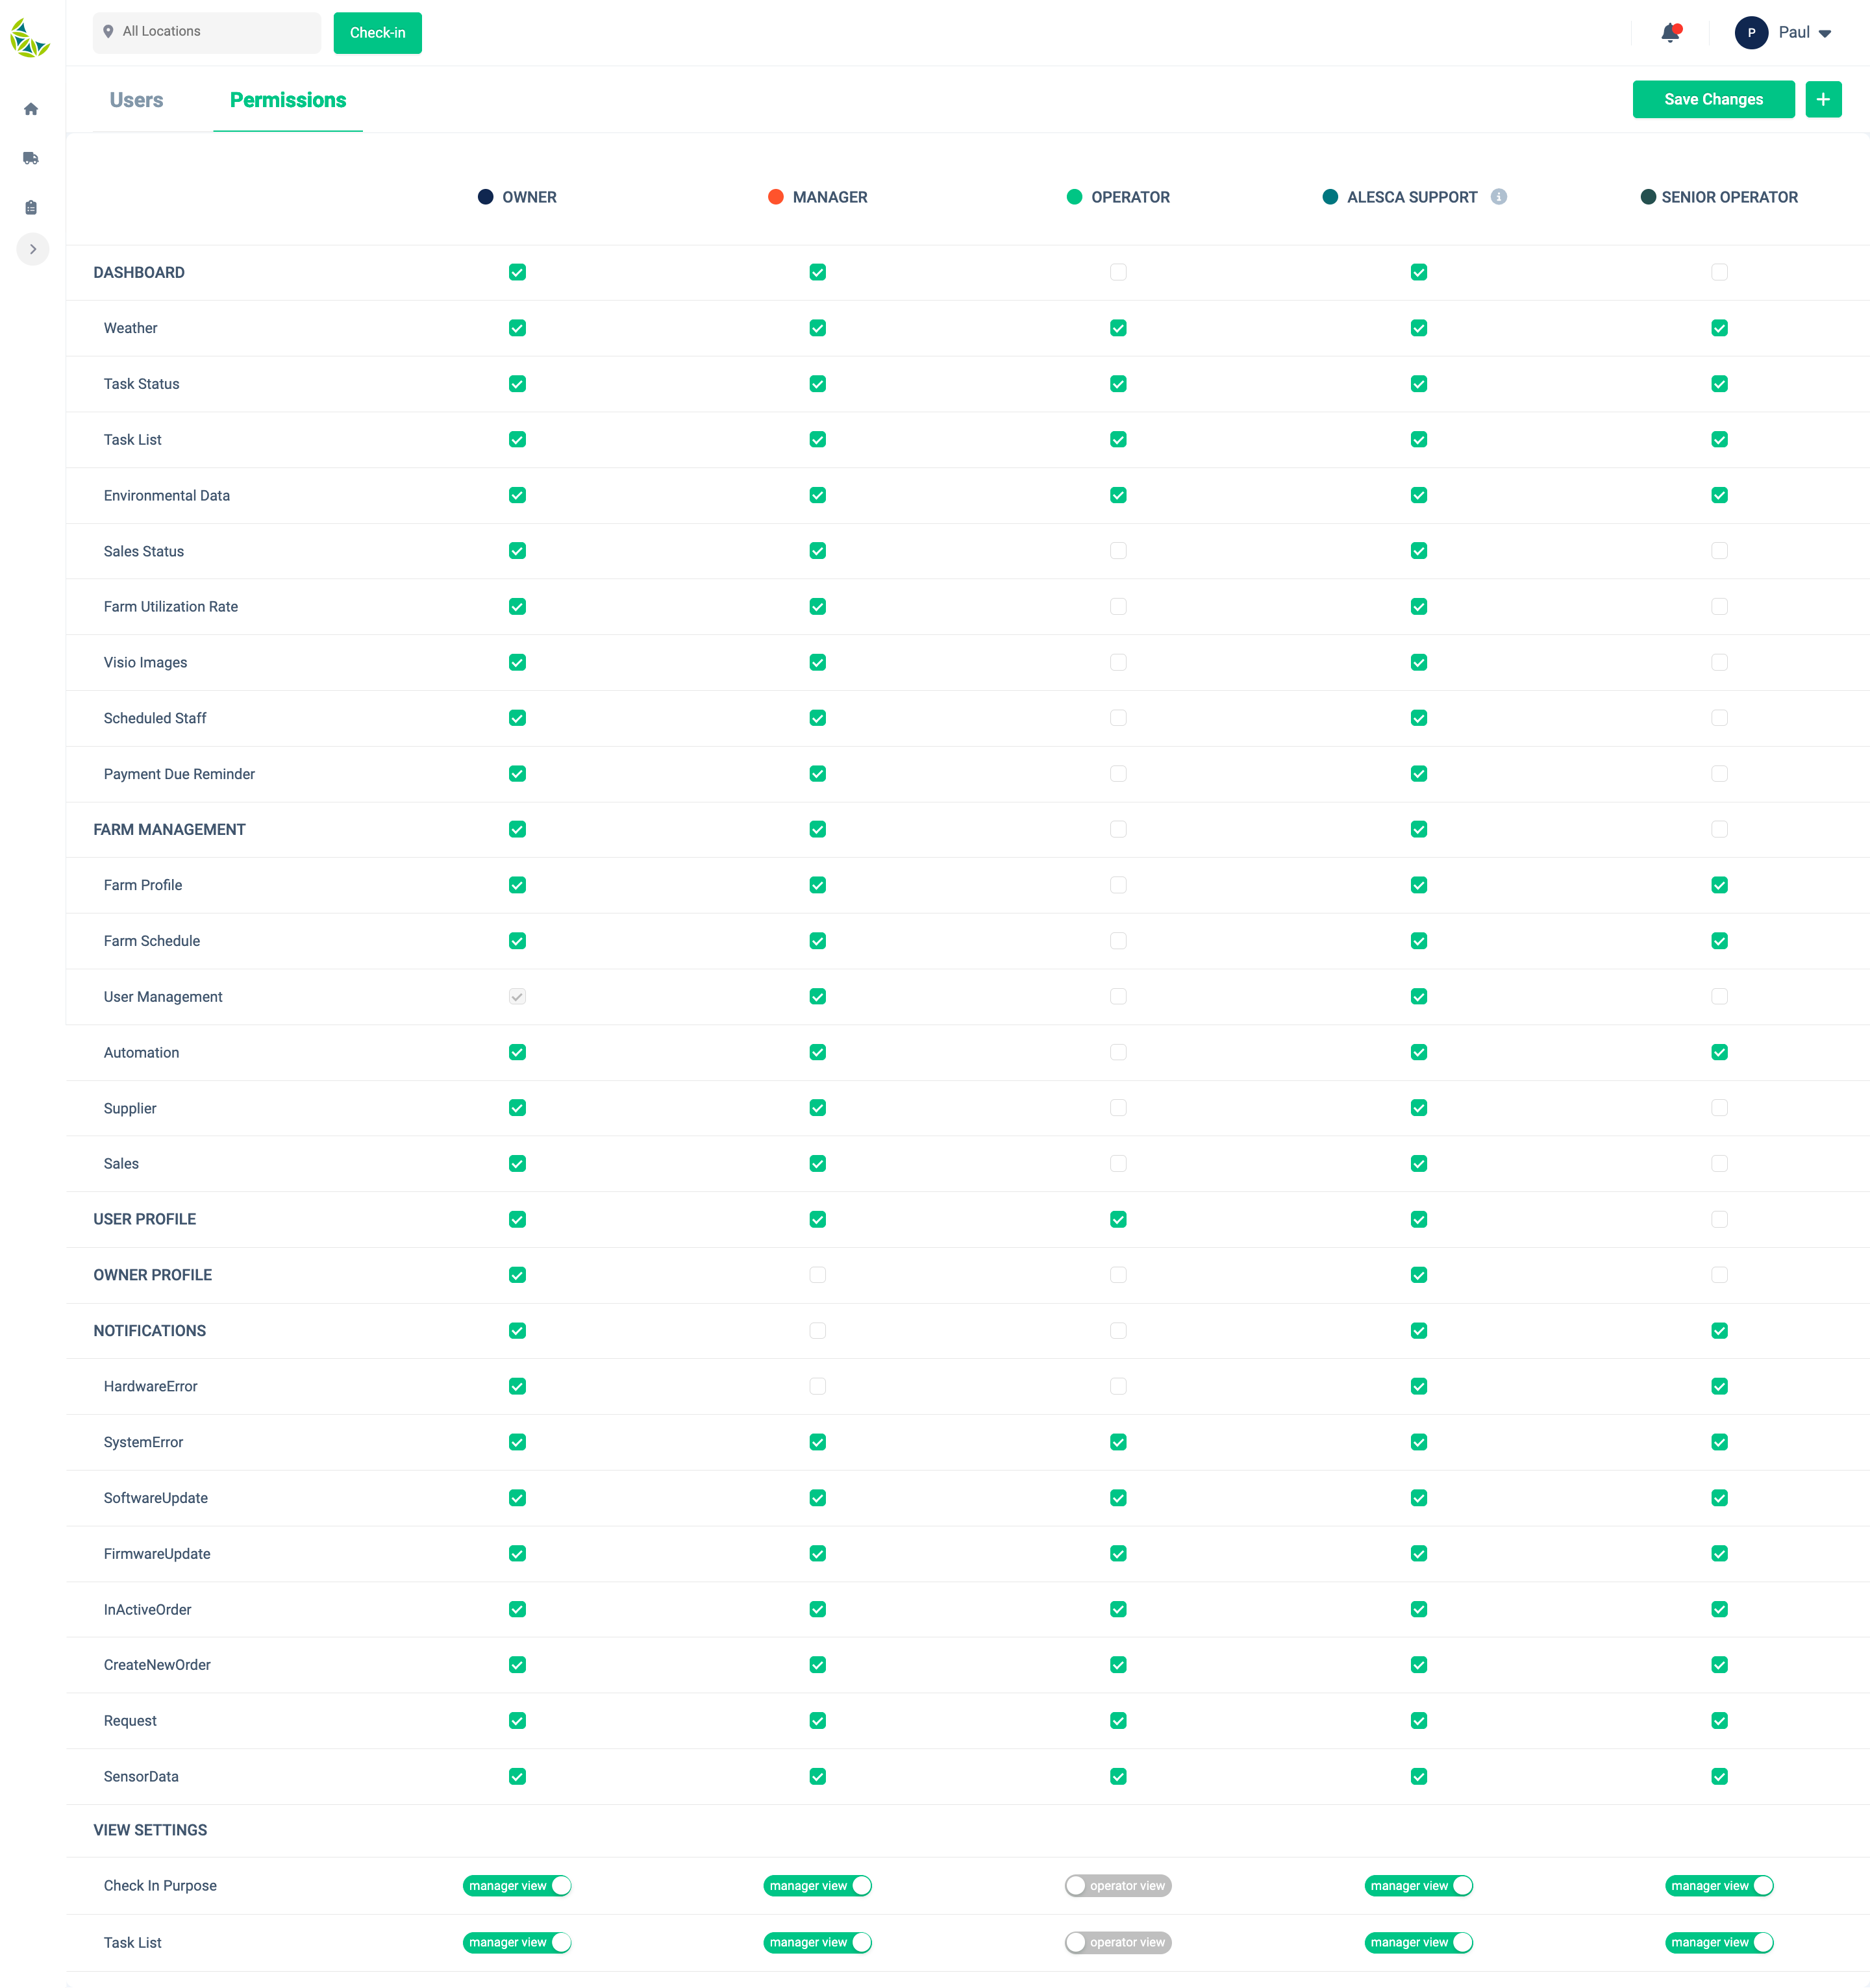This screenshot has height=1988, width=1870.
Task: Uncheck CreateNewOrder for Alesca Support
Action: coord(1419,1665)
